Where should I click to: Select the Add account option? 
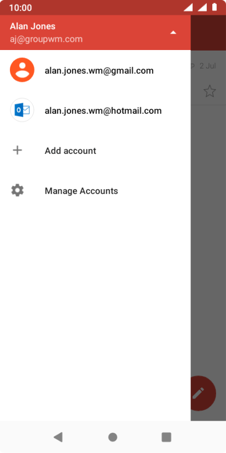coord(95,151)
